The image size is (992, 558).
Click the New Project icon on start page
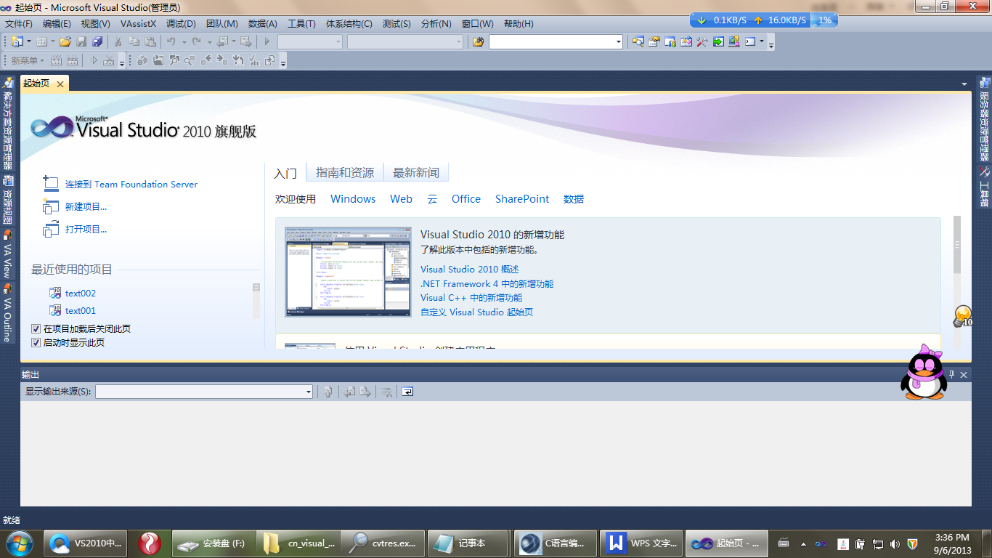51,206
